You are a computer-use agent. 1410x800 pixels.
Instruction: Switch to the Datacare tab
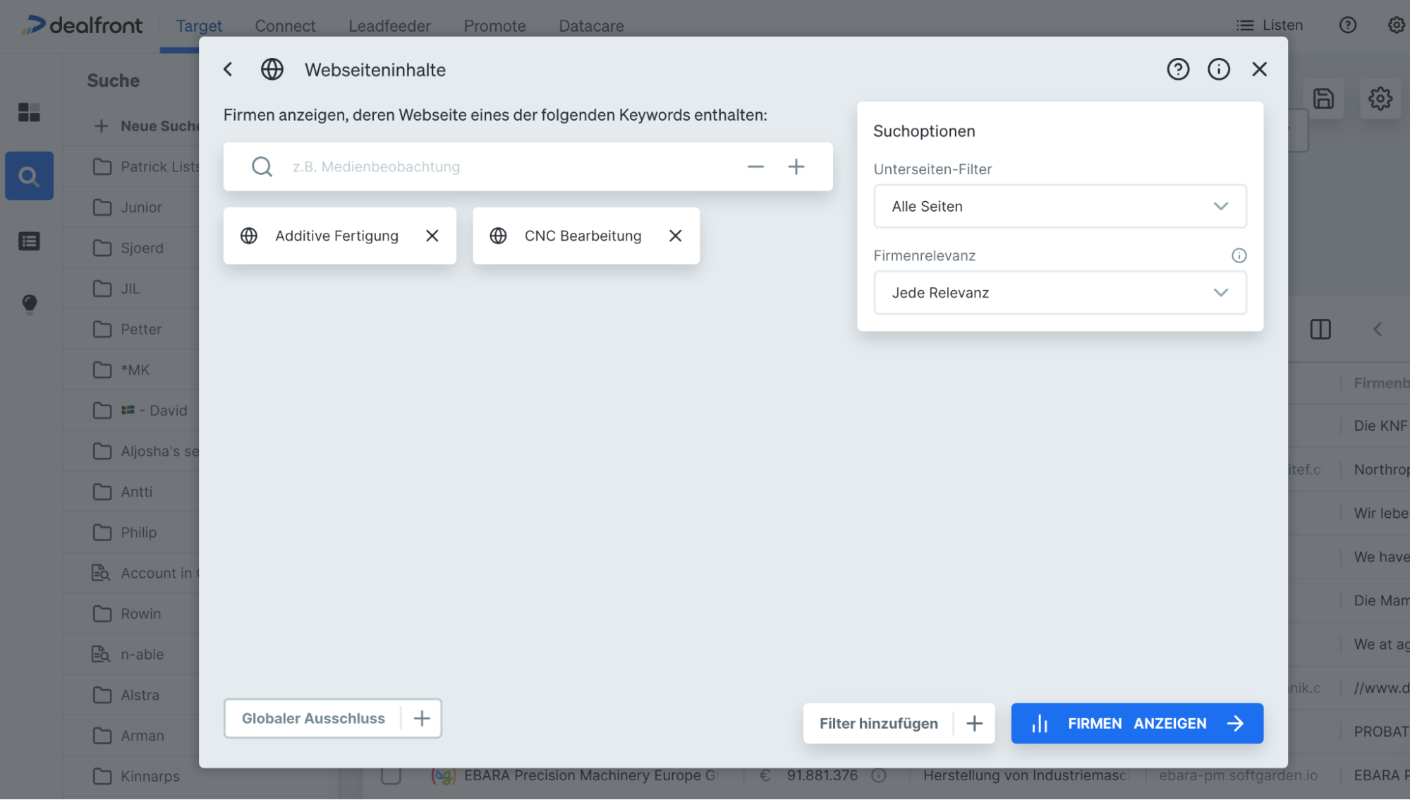[591, 25]
